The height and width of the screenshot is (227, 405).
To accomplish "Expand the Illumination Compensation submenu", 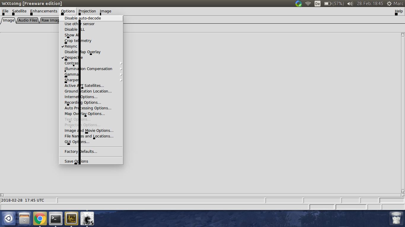I will coord(91,69).
